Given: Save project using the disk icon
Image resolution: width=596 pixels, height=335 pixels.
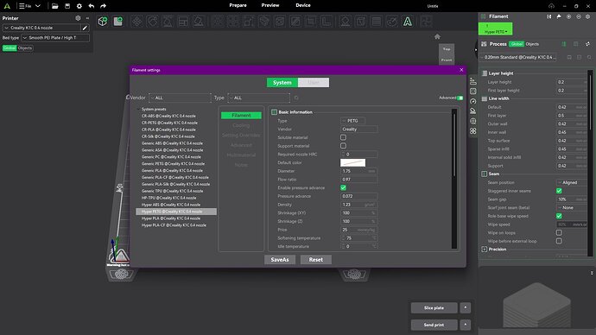Looking at the screenshot, I should click(x=67, y=6).
